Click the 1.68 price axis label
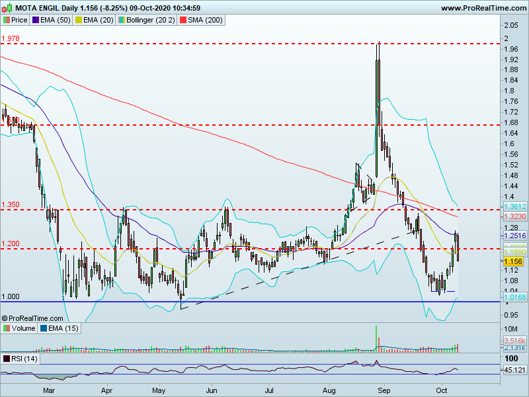The height and width of the screenshot is (397, 529). tap(511, 122)
